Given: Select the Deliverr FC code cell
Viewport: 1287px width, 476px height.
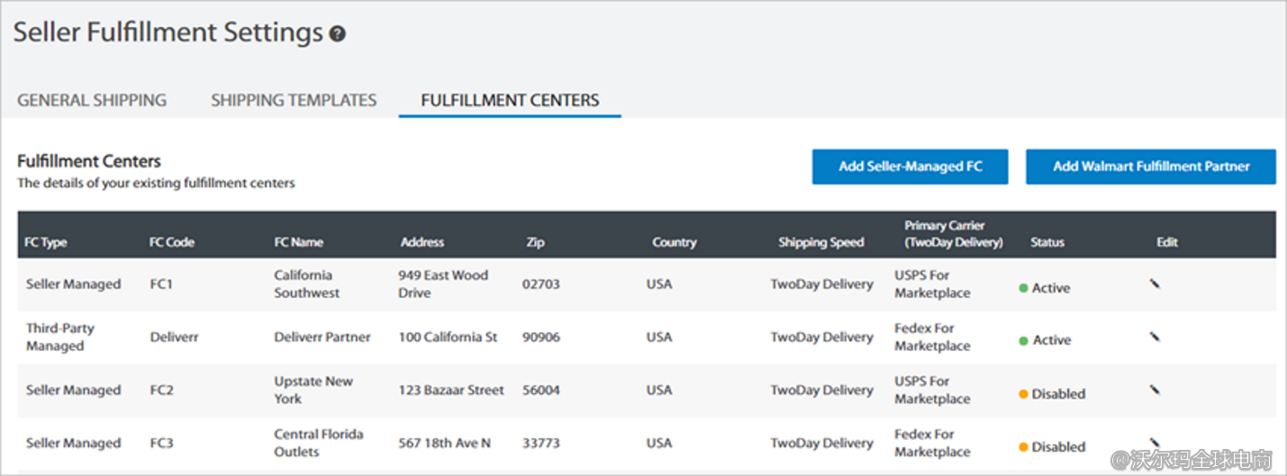Looking at the screenshot, I should coord(174,337).
